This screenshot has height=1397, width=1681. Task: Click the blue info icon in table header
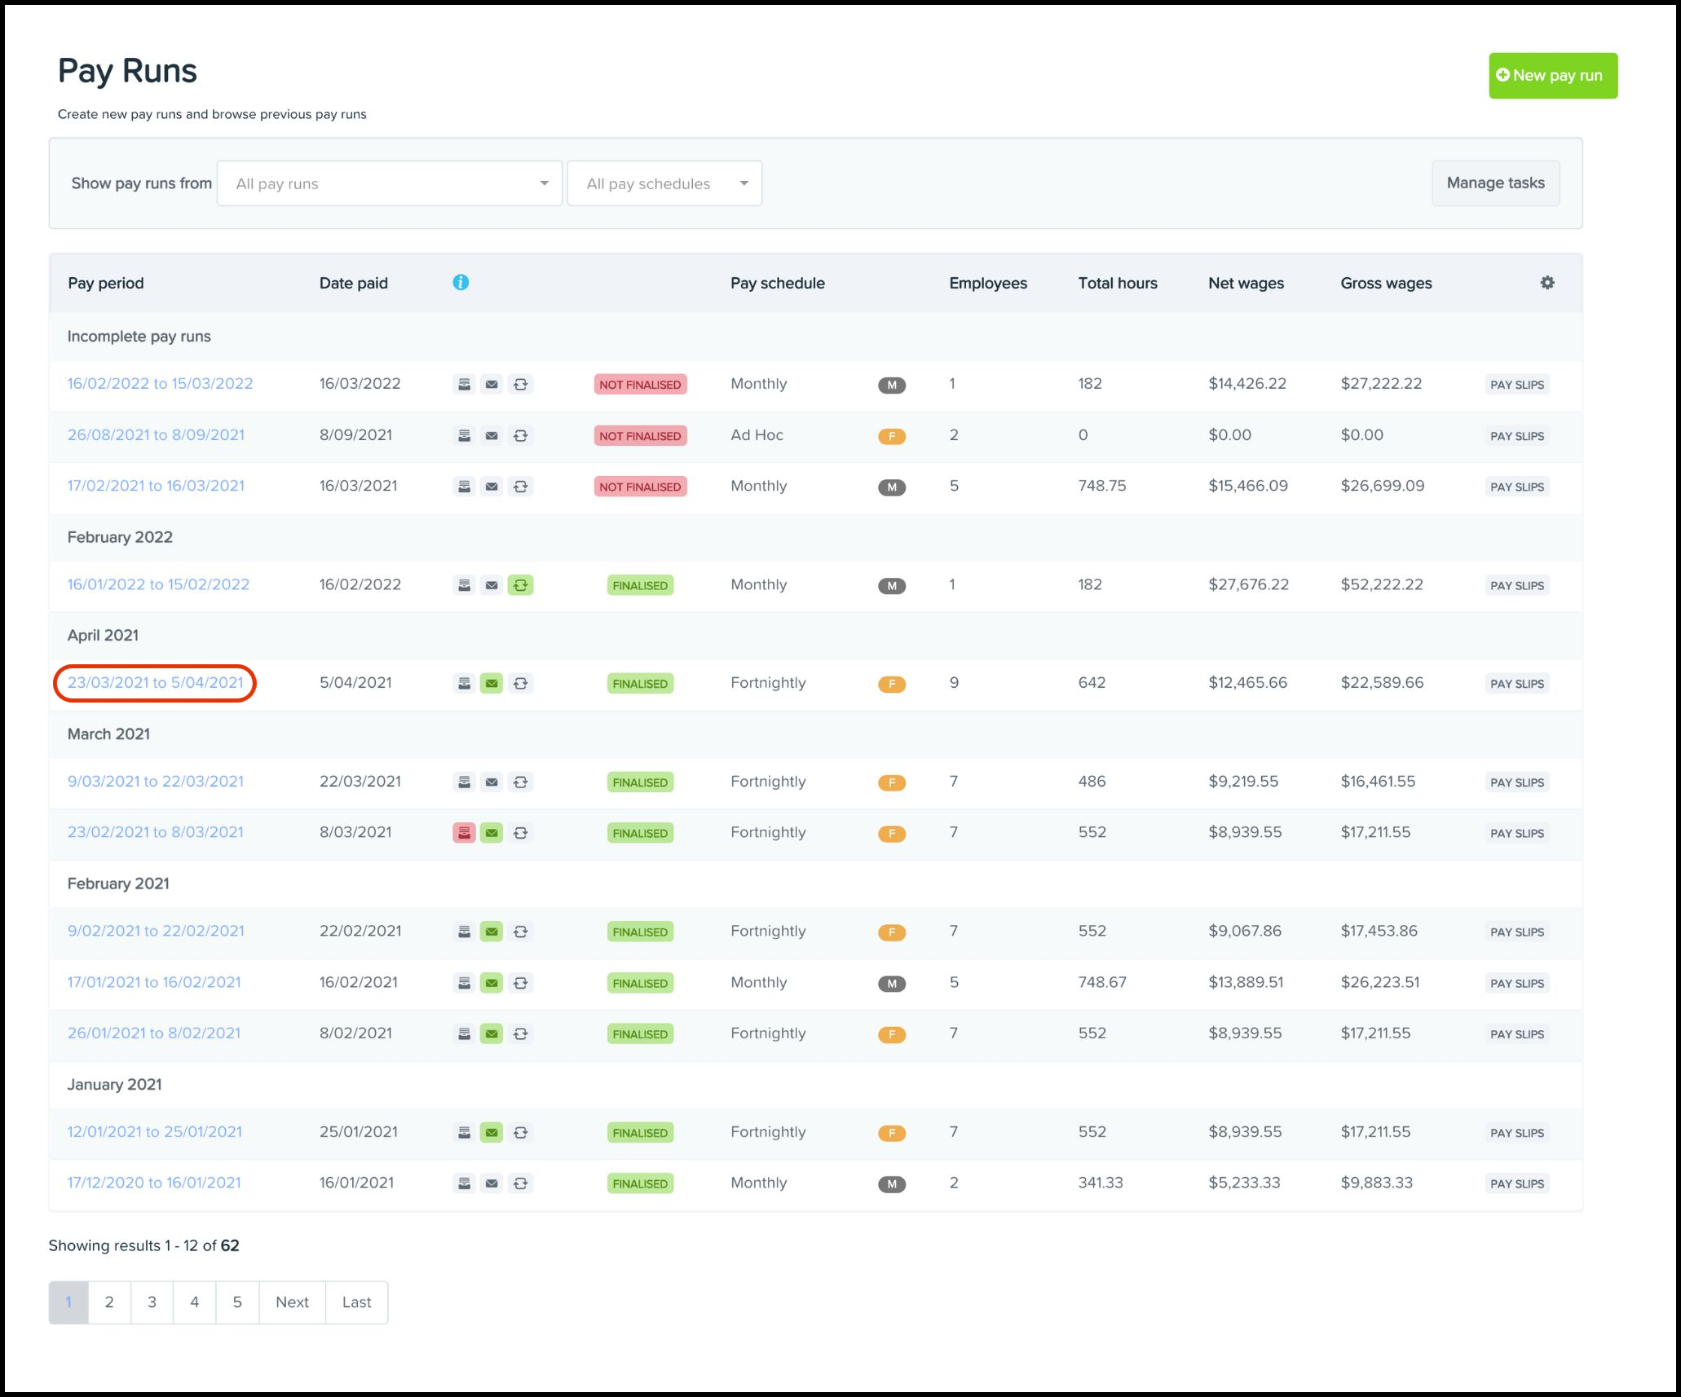[461, 282]
